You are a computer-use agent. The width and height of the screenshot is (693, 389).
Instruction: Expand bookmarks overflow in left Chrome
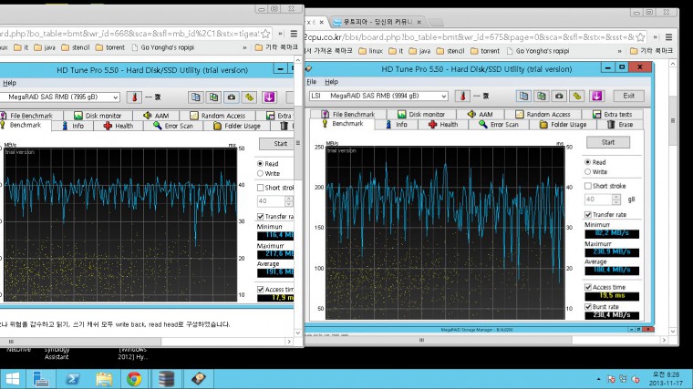click(x=244, y=47)
